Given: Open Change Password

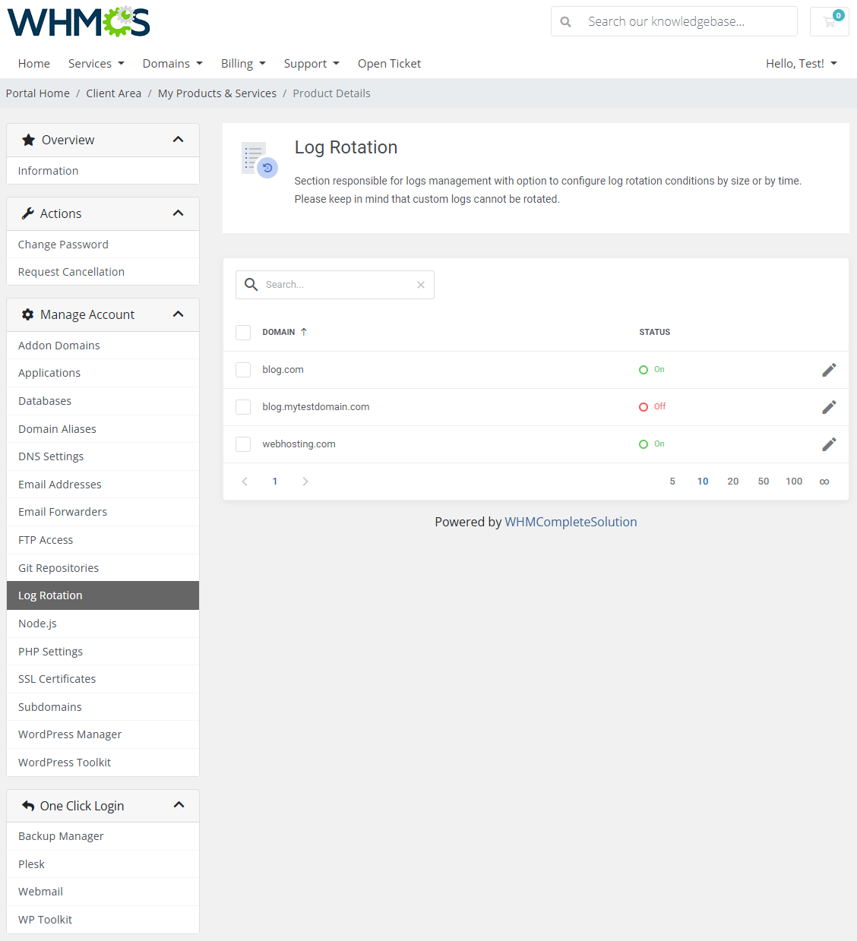Looking at the screenshot, I should click(x=63, y=244).
